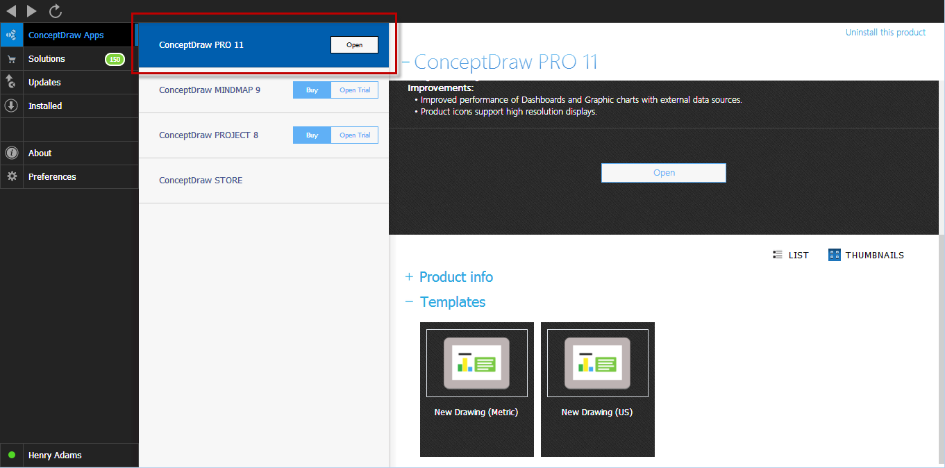Image resolution: width=945 pixels, height=468 pixels.
Task: Open Trial of ConceptDraw MINDMAP 9
Action: pos(355,90)
